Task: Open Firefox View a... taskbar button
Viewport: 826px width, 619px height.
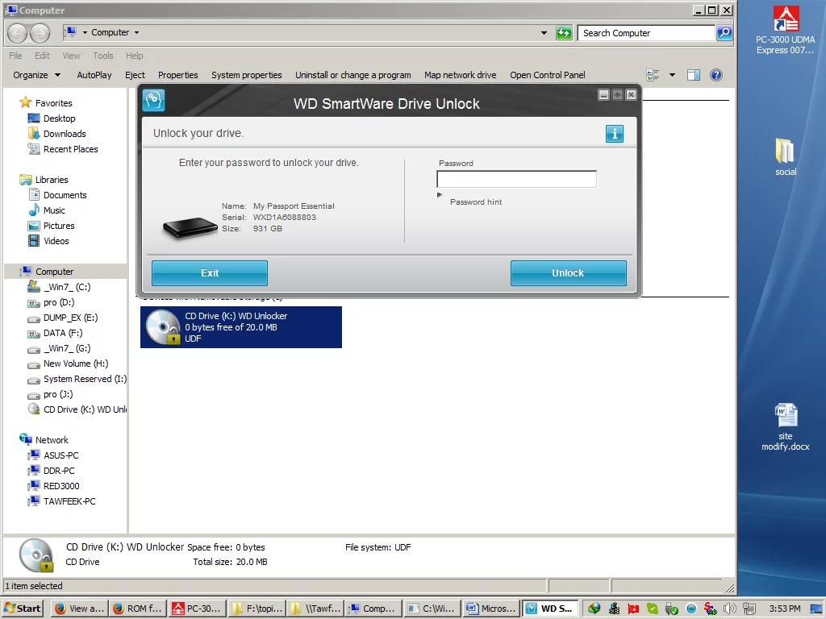Action: tap(80, 609)
